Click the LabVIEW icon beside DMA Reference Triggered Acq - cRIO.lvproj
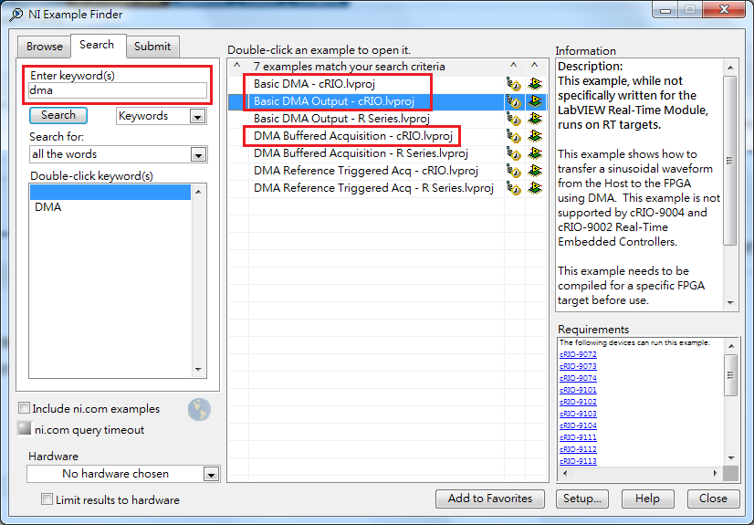Image resolution: width=754 pixels, height=525 pixels. pos(535,171)
